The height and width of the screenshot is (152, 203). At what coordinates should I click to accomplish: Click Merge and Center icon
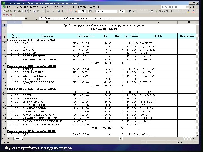[152, 11]
